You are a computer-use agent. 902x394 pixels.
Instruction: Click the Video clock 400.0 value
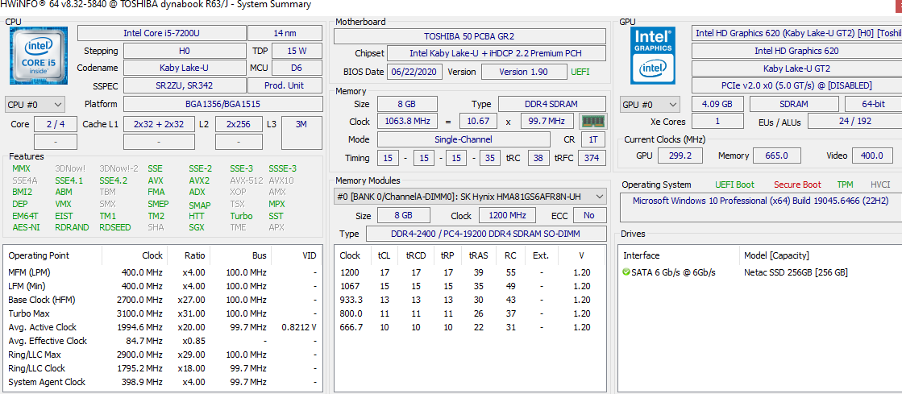872,156
